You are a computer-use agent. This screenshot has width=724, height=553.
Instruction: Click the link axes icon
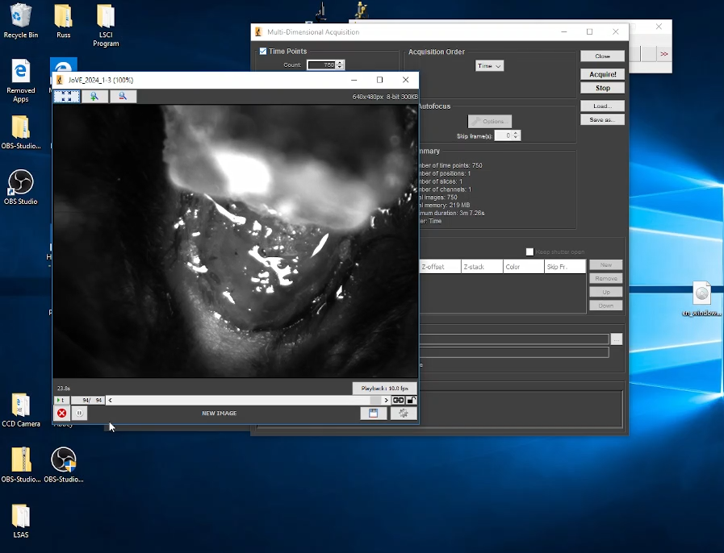click(399, 400)
